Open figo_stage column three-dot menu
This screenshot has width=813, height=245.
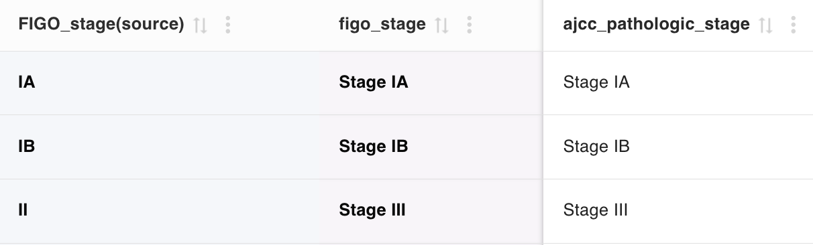point(470,25)
